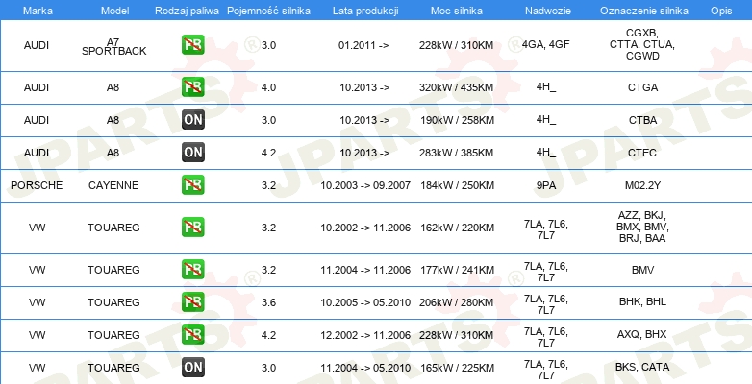752x384 pixels.
Task: Select the CAYENNE model cell
Action: coord(113,185)
